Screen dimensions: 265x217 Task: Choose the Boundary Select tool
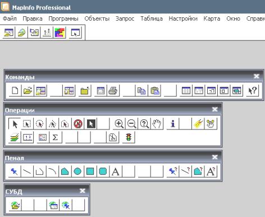[x=65, y=124]
